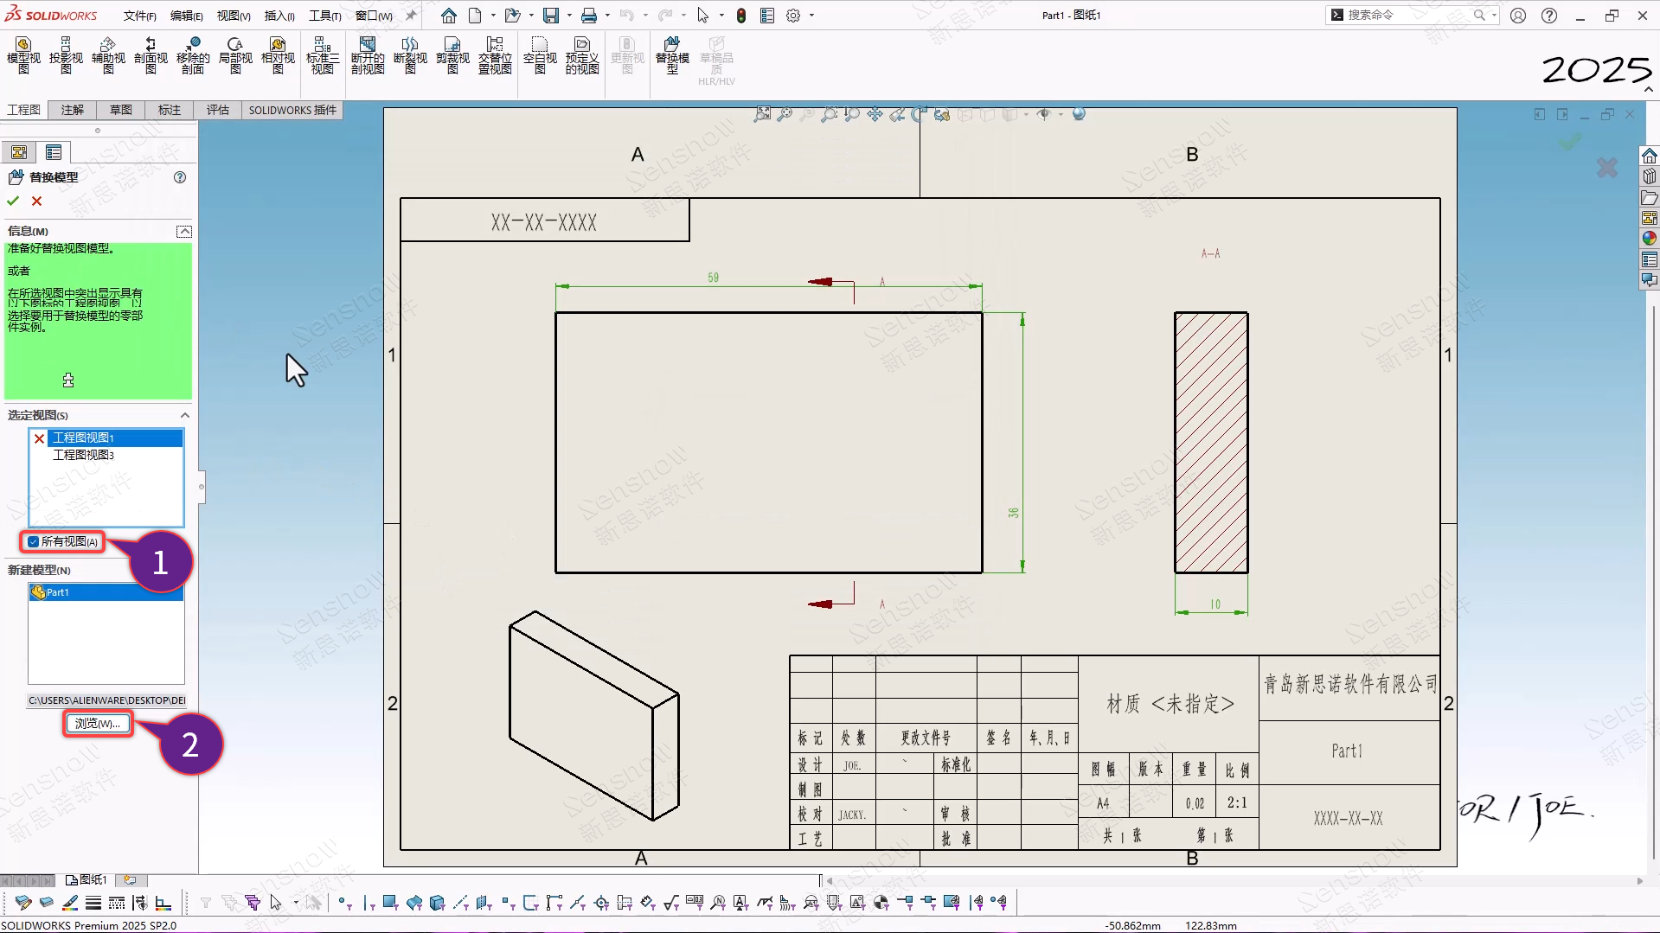Viewport: 1660px width, 933px height.
Task: Cancel with the red X in panel
Action: 36,201
